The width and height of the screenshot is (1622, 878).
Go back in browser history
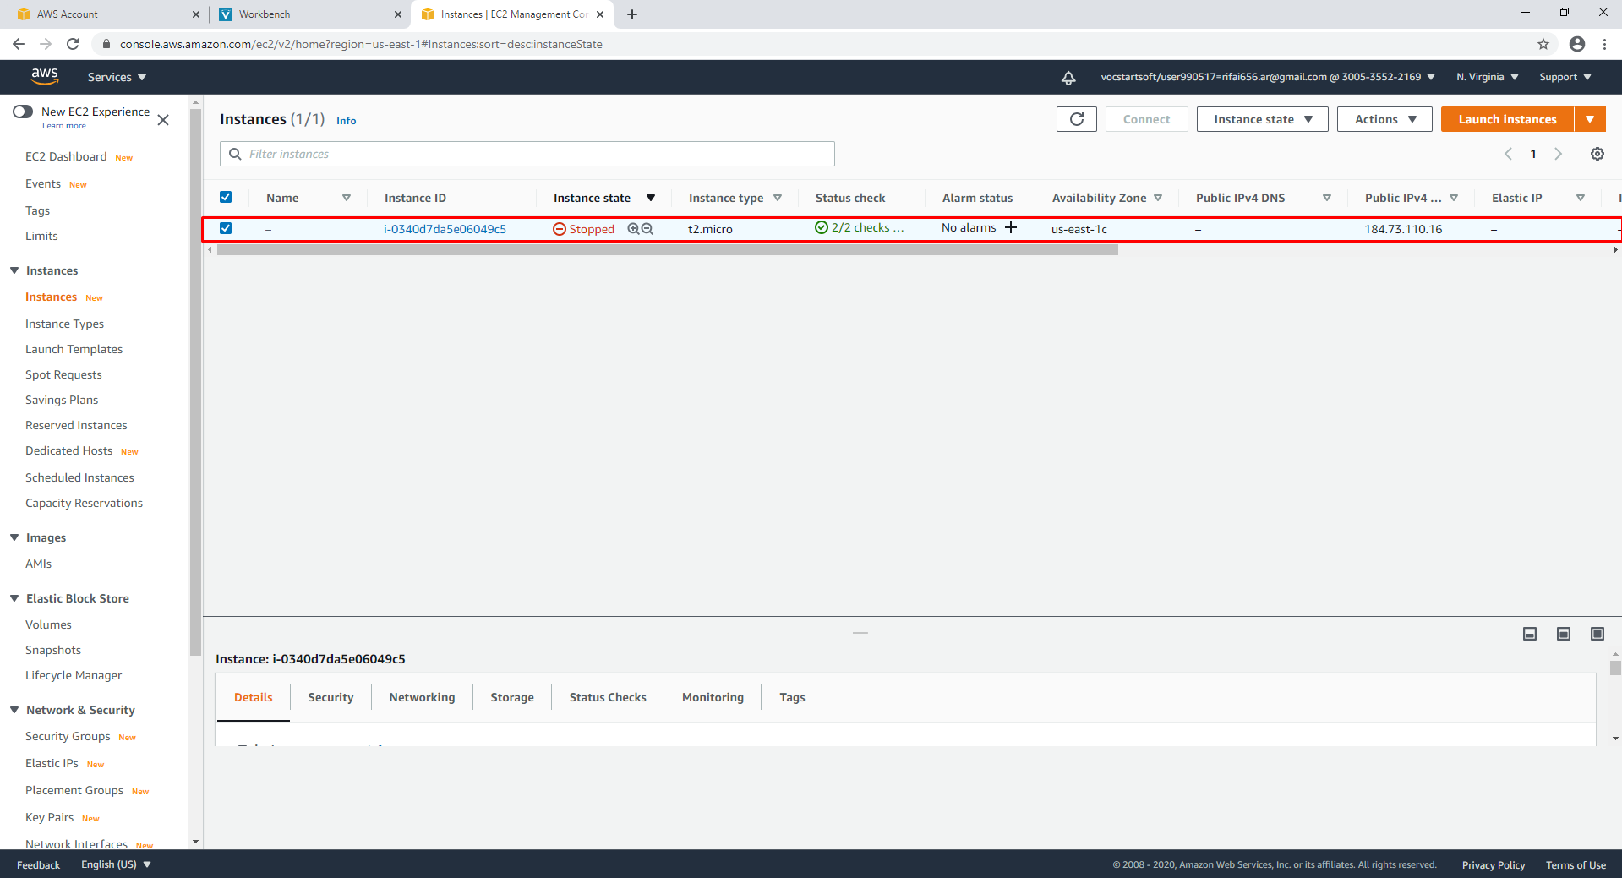tap(19, 44)
